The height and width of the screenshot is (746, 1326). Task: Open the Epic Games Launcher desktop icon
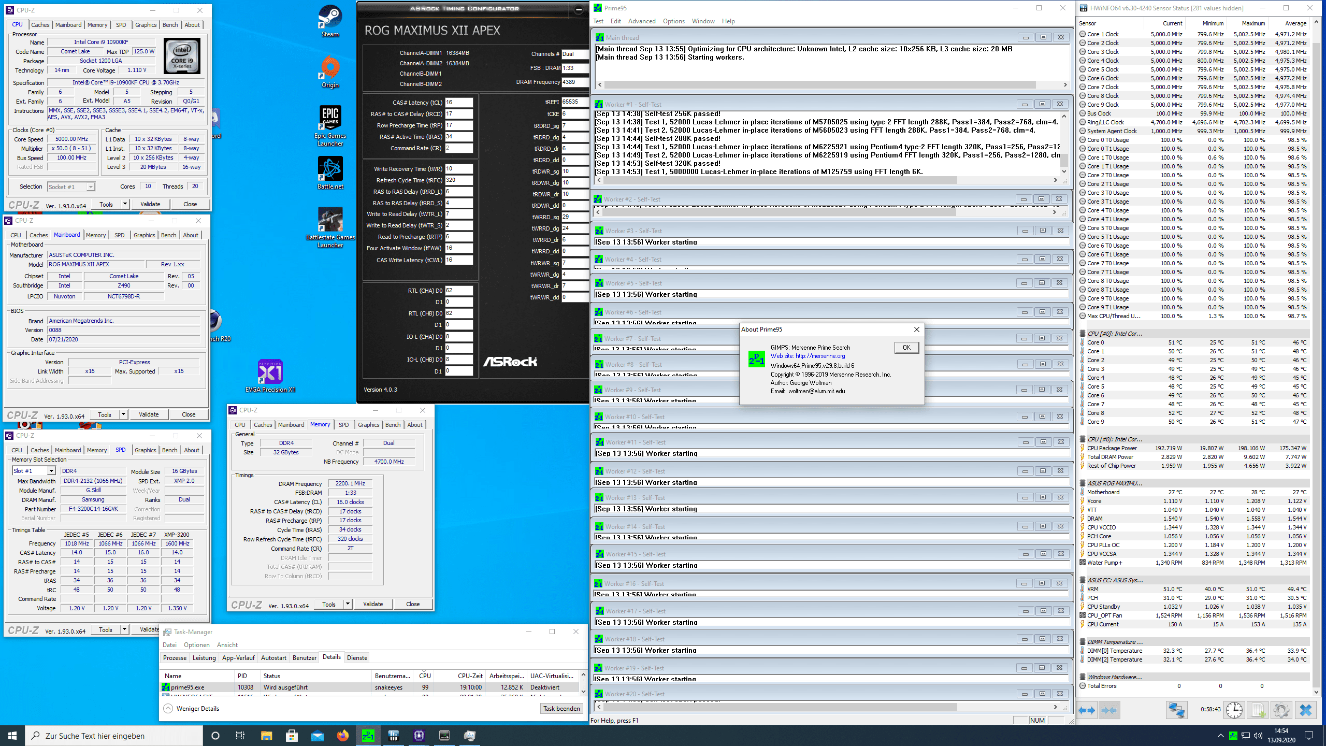(330, 126)
